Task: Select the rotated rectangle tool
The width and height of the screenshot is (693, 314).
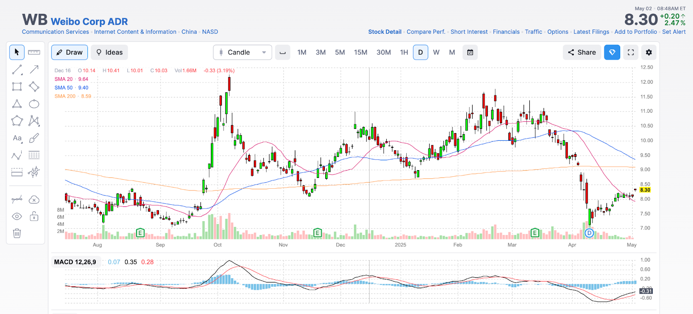Action: pyautogui.click(x=34, y=87)
